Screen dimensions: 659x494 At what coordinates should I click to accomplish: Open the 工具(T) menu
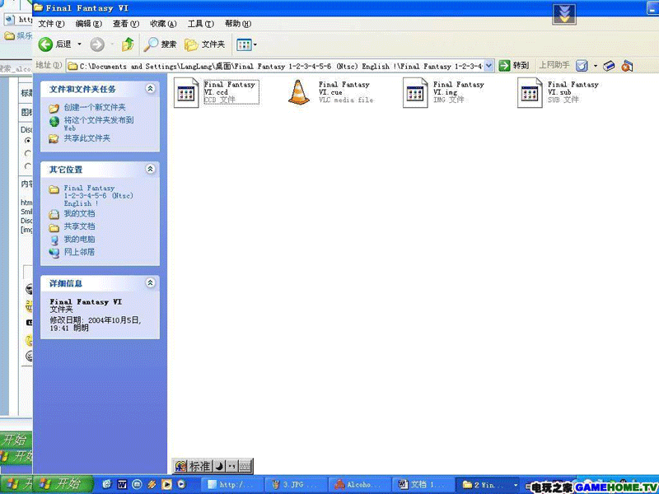(200, 24)
